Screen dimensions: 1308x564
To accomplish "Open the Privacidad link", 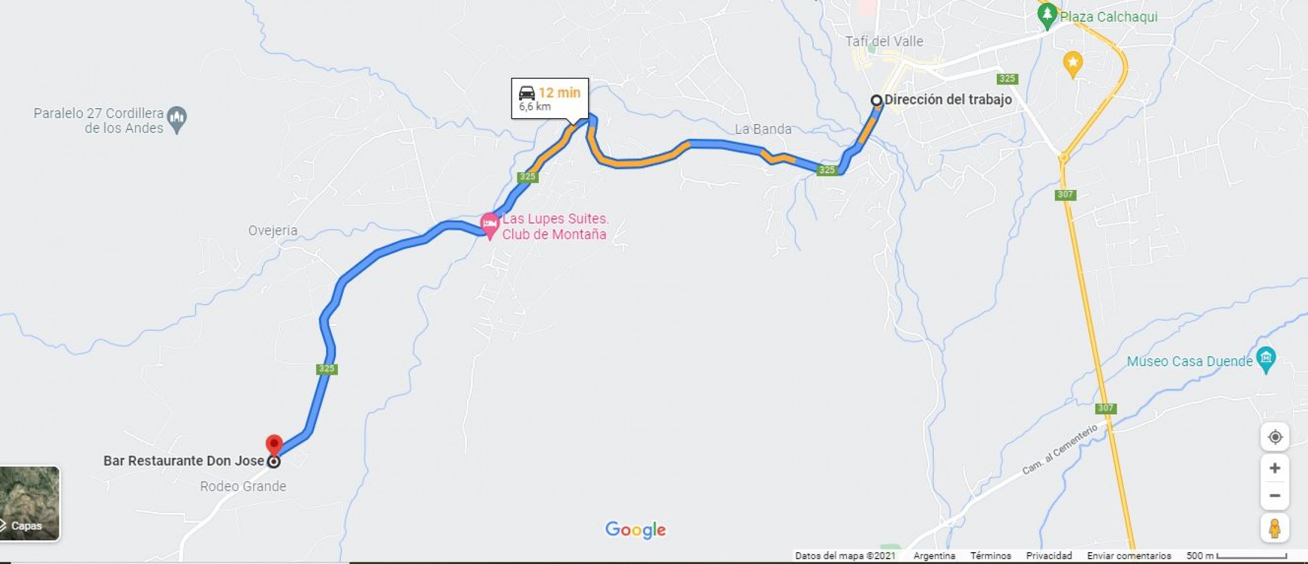I will click(1049, 556).
